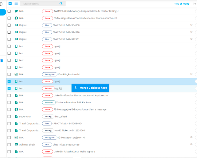Click Abhinav Singh customer name
197x158 pixels.
point(27,145)
